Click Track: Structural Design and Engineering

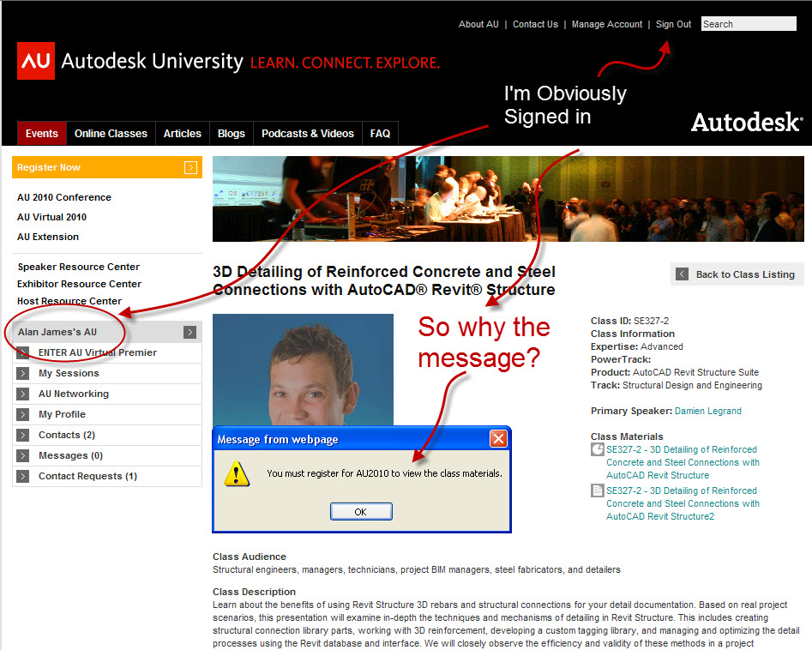(x=677, y=385)
